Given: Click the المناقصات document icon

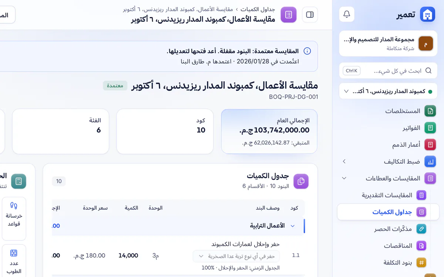Looking at the screenshot, I should [x=421, y=246].
